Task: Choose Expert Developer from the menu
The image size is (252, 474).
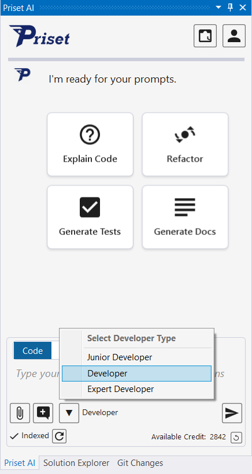Action: 137,389
